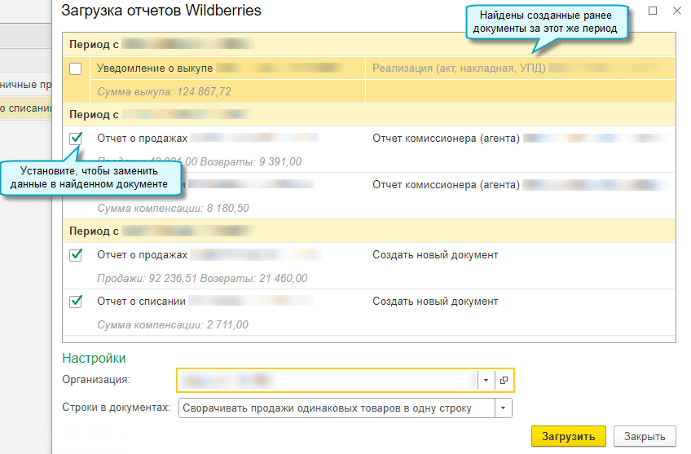This screenshot has height=454, width=691.
Task: Click Отчет комиссионера (агента) above Сумма компенсации: 8 180,50
Action: point(446,185)
